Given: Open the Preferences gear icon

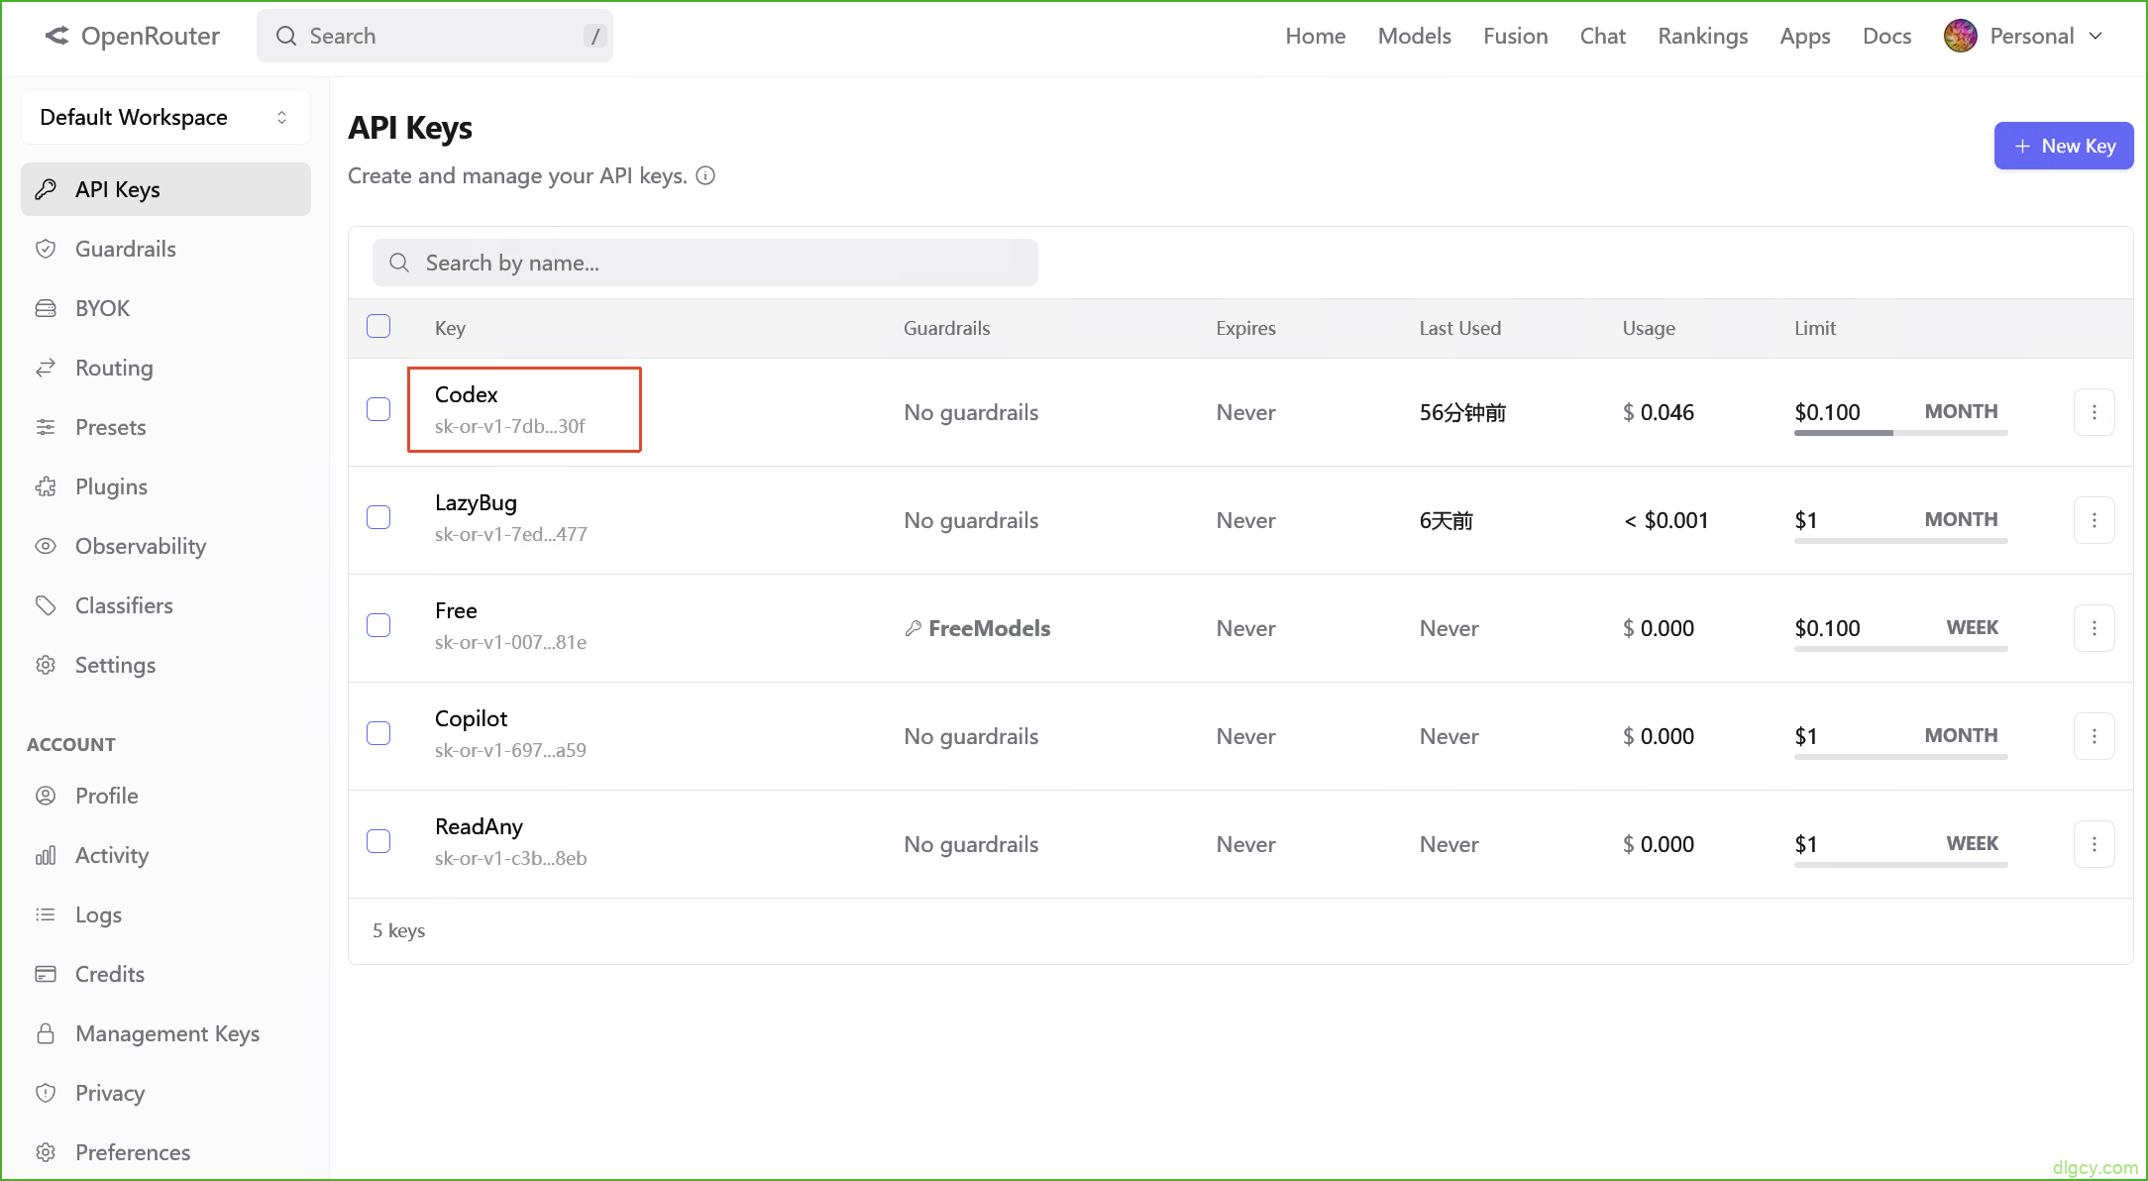Looking at the screenshot, I should point(46,1152).
